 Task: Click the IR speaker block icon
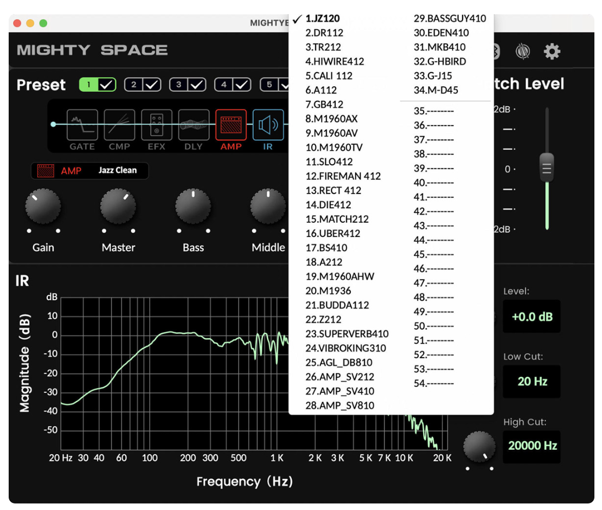(268, 125)
